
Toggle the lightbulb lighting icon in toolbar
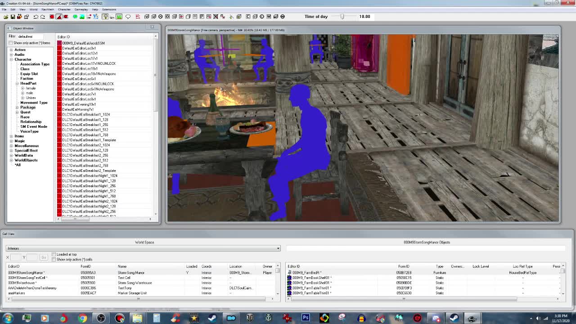pyautogui.click(x=105, y=17)
